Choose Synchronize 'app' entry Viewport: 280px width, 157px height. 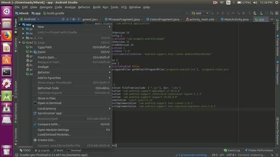click(x=73, y=113)
